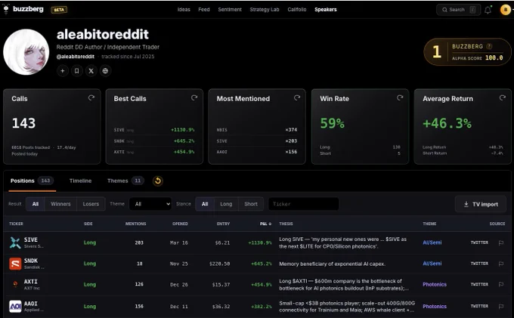Viewport: 514px width, 318px height.
Task: Open the Ideas page
Action: [184, 10]
